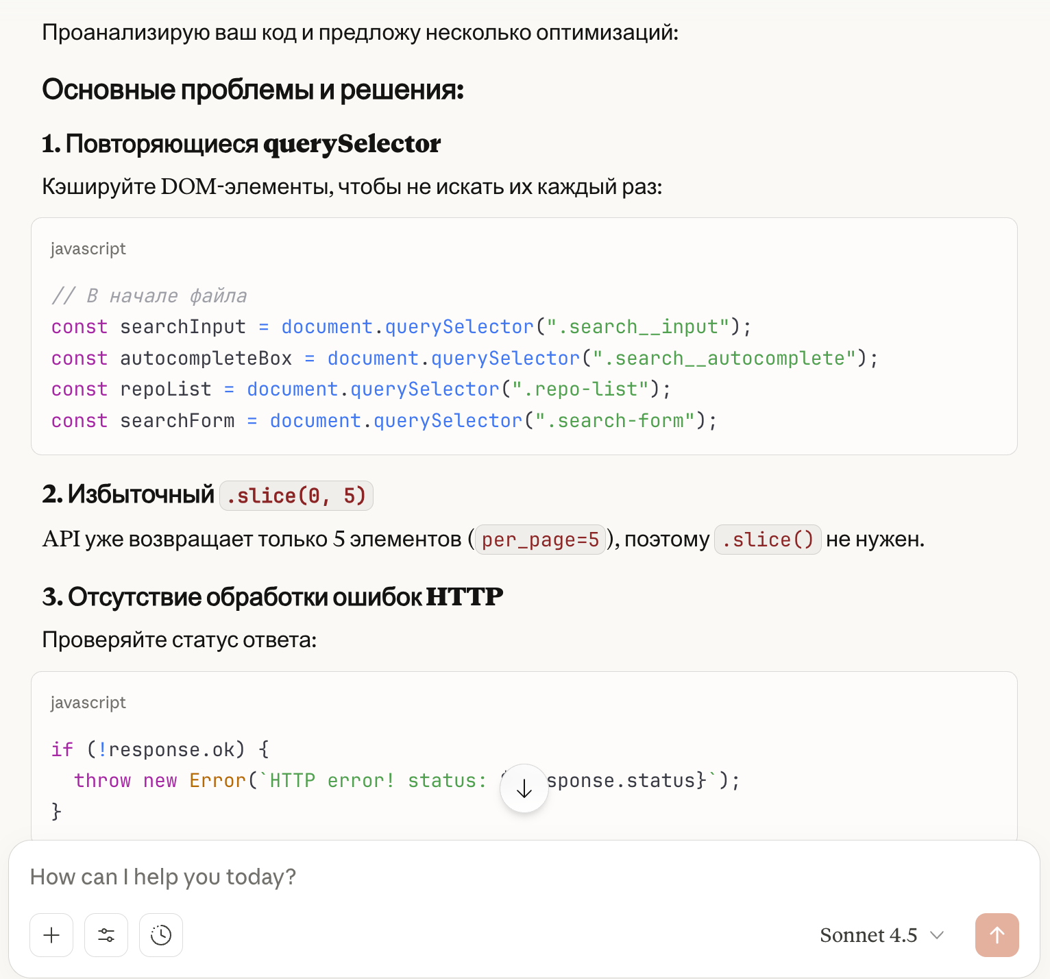The width and height of the screenshot is (1050, 979).
Task: Click the heading "1. Повторяющиеся querySelector"
Action: click(x=241, y=144)
